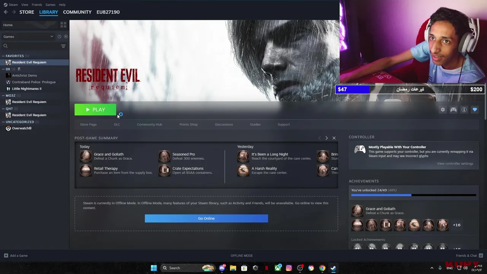Viewport: 487px width, 274px height.
Task: Click the green PLAY button
Action: [95, 110]
